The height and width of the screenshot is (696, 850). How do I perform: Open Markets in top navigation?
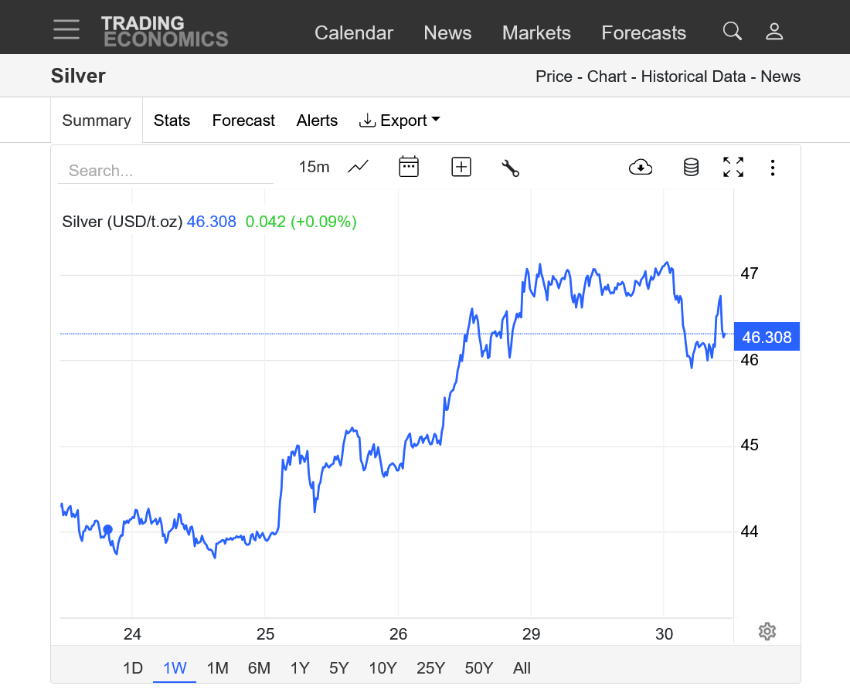[536, 33]
